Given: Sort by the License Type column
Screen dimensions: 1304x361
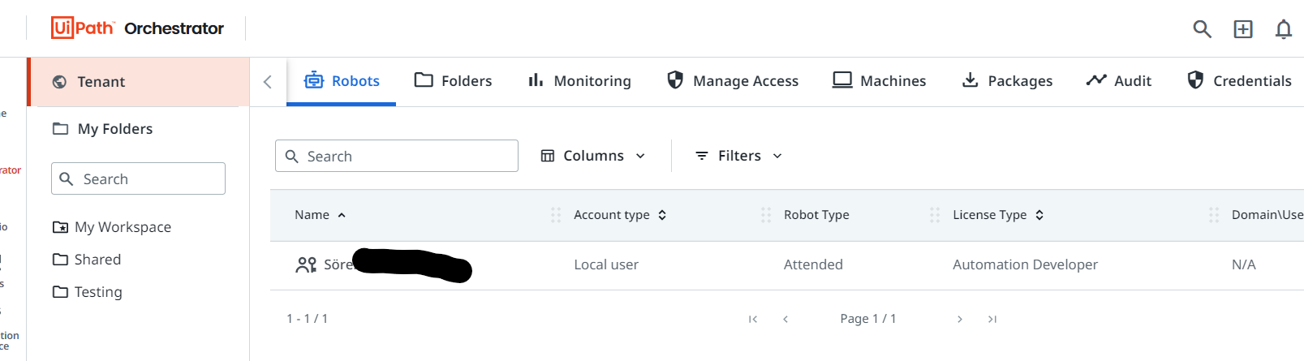Looking at the screenshot, I should coord(998,215).
